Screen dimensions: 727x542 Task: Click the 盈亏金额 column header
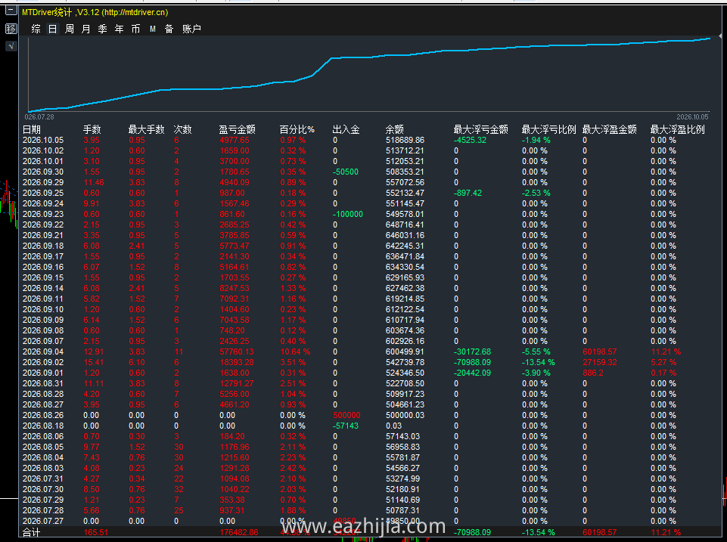[x=238, y=130]
